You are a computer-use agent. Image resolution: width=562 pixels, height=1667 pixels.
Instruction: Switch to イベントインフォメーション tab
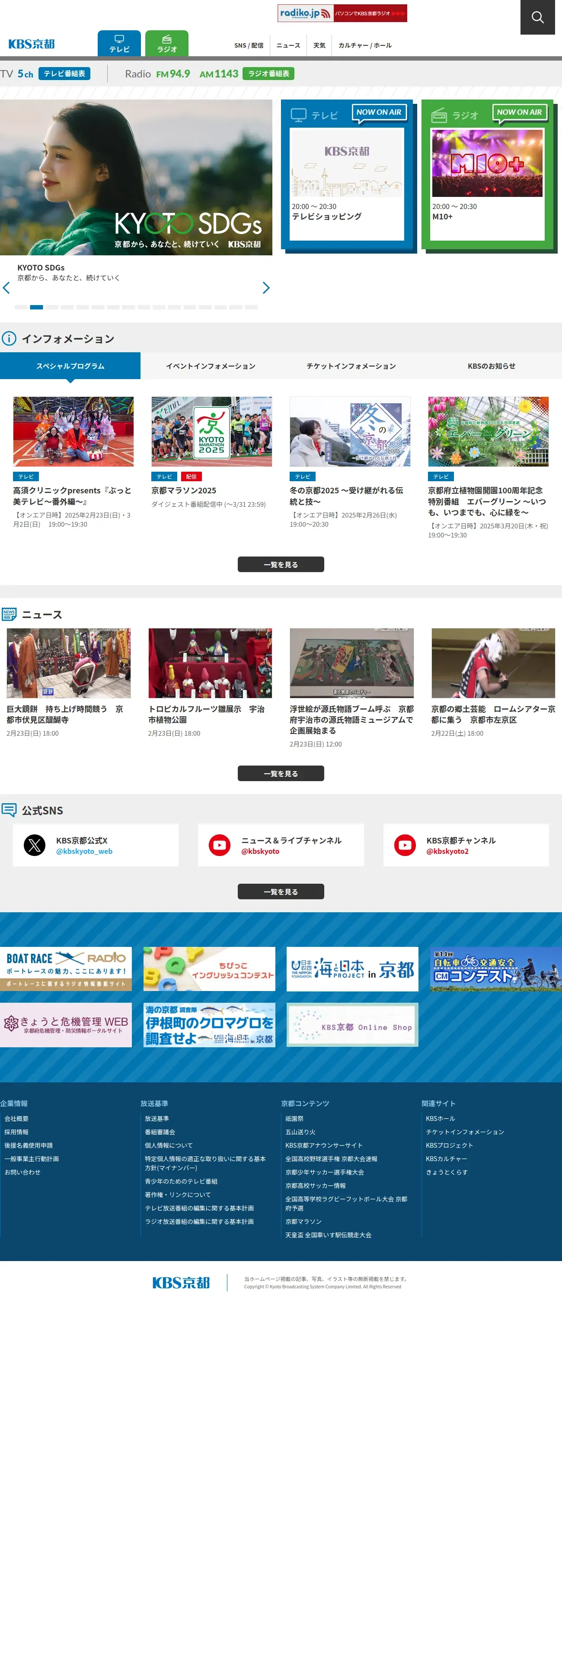pos(210,366)
